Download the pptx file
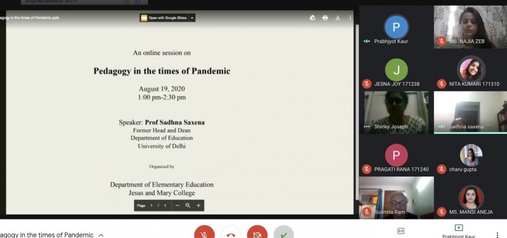Image resolution: width=507 pixels, height=238 pixels. 338,18
